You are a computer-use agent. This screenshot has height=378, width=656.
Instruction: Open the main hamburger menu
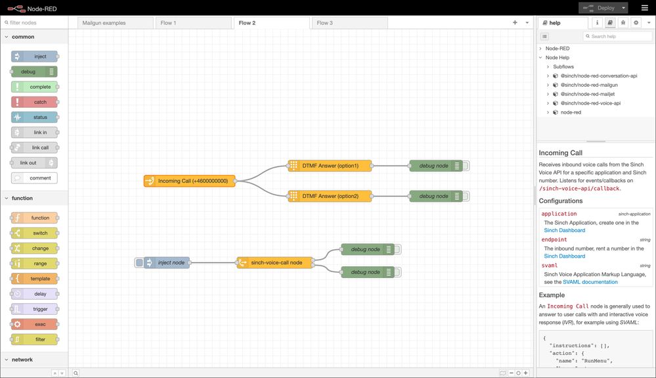pos(645,8)
